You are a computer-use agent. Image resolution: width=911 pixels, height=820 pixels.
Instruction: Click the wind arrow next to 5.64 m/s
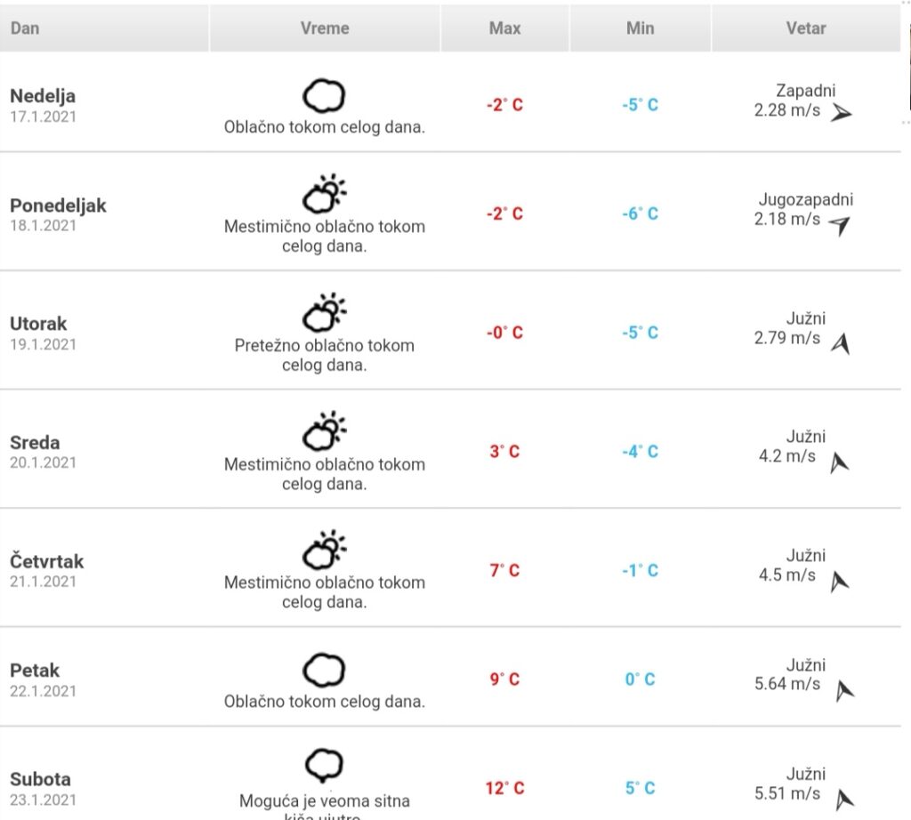click(844, 690)
